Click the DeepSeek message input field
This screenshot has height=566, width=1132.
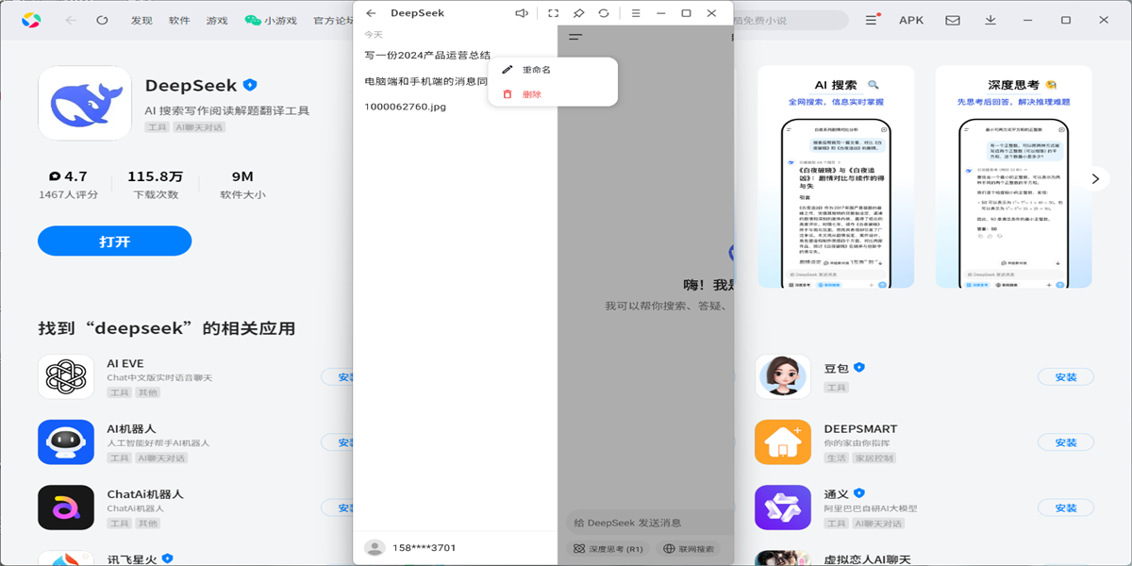click(x=646, y=523)
